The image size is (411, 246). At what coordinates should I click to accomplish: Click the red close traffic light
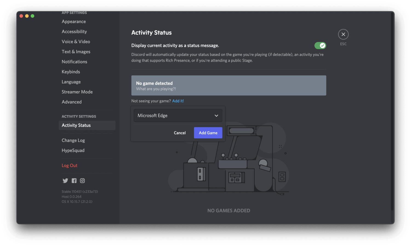tap(21, 16)
